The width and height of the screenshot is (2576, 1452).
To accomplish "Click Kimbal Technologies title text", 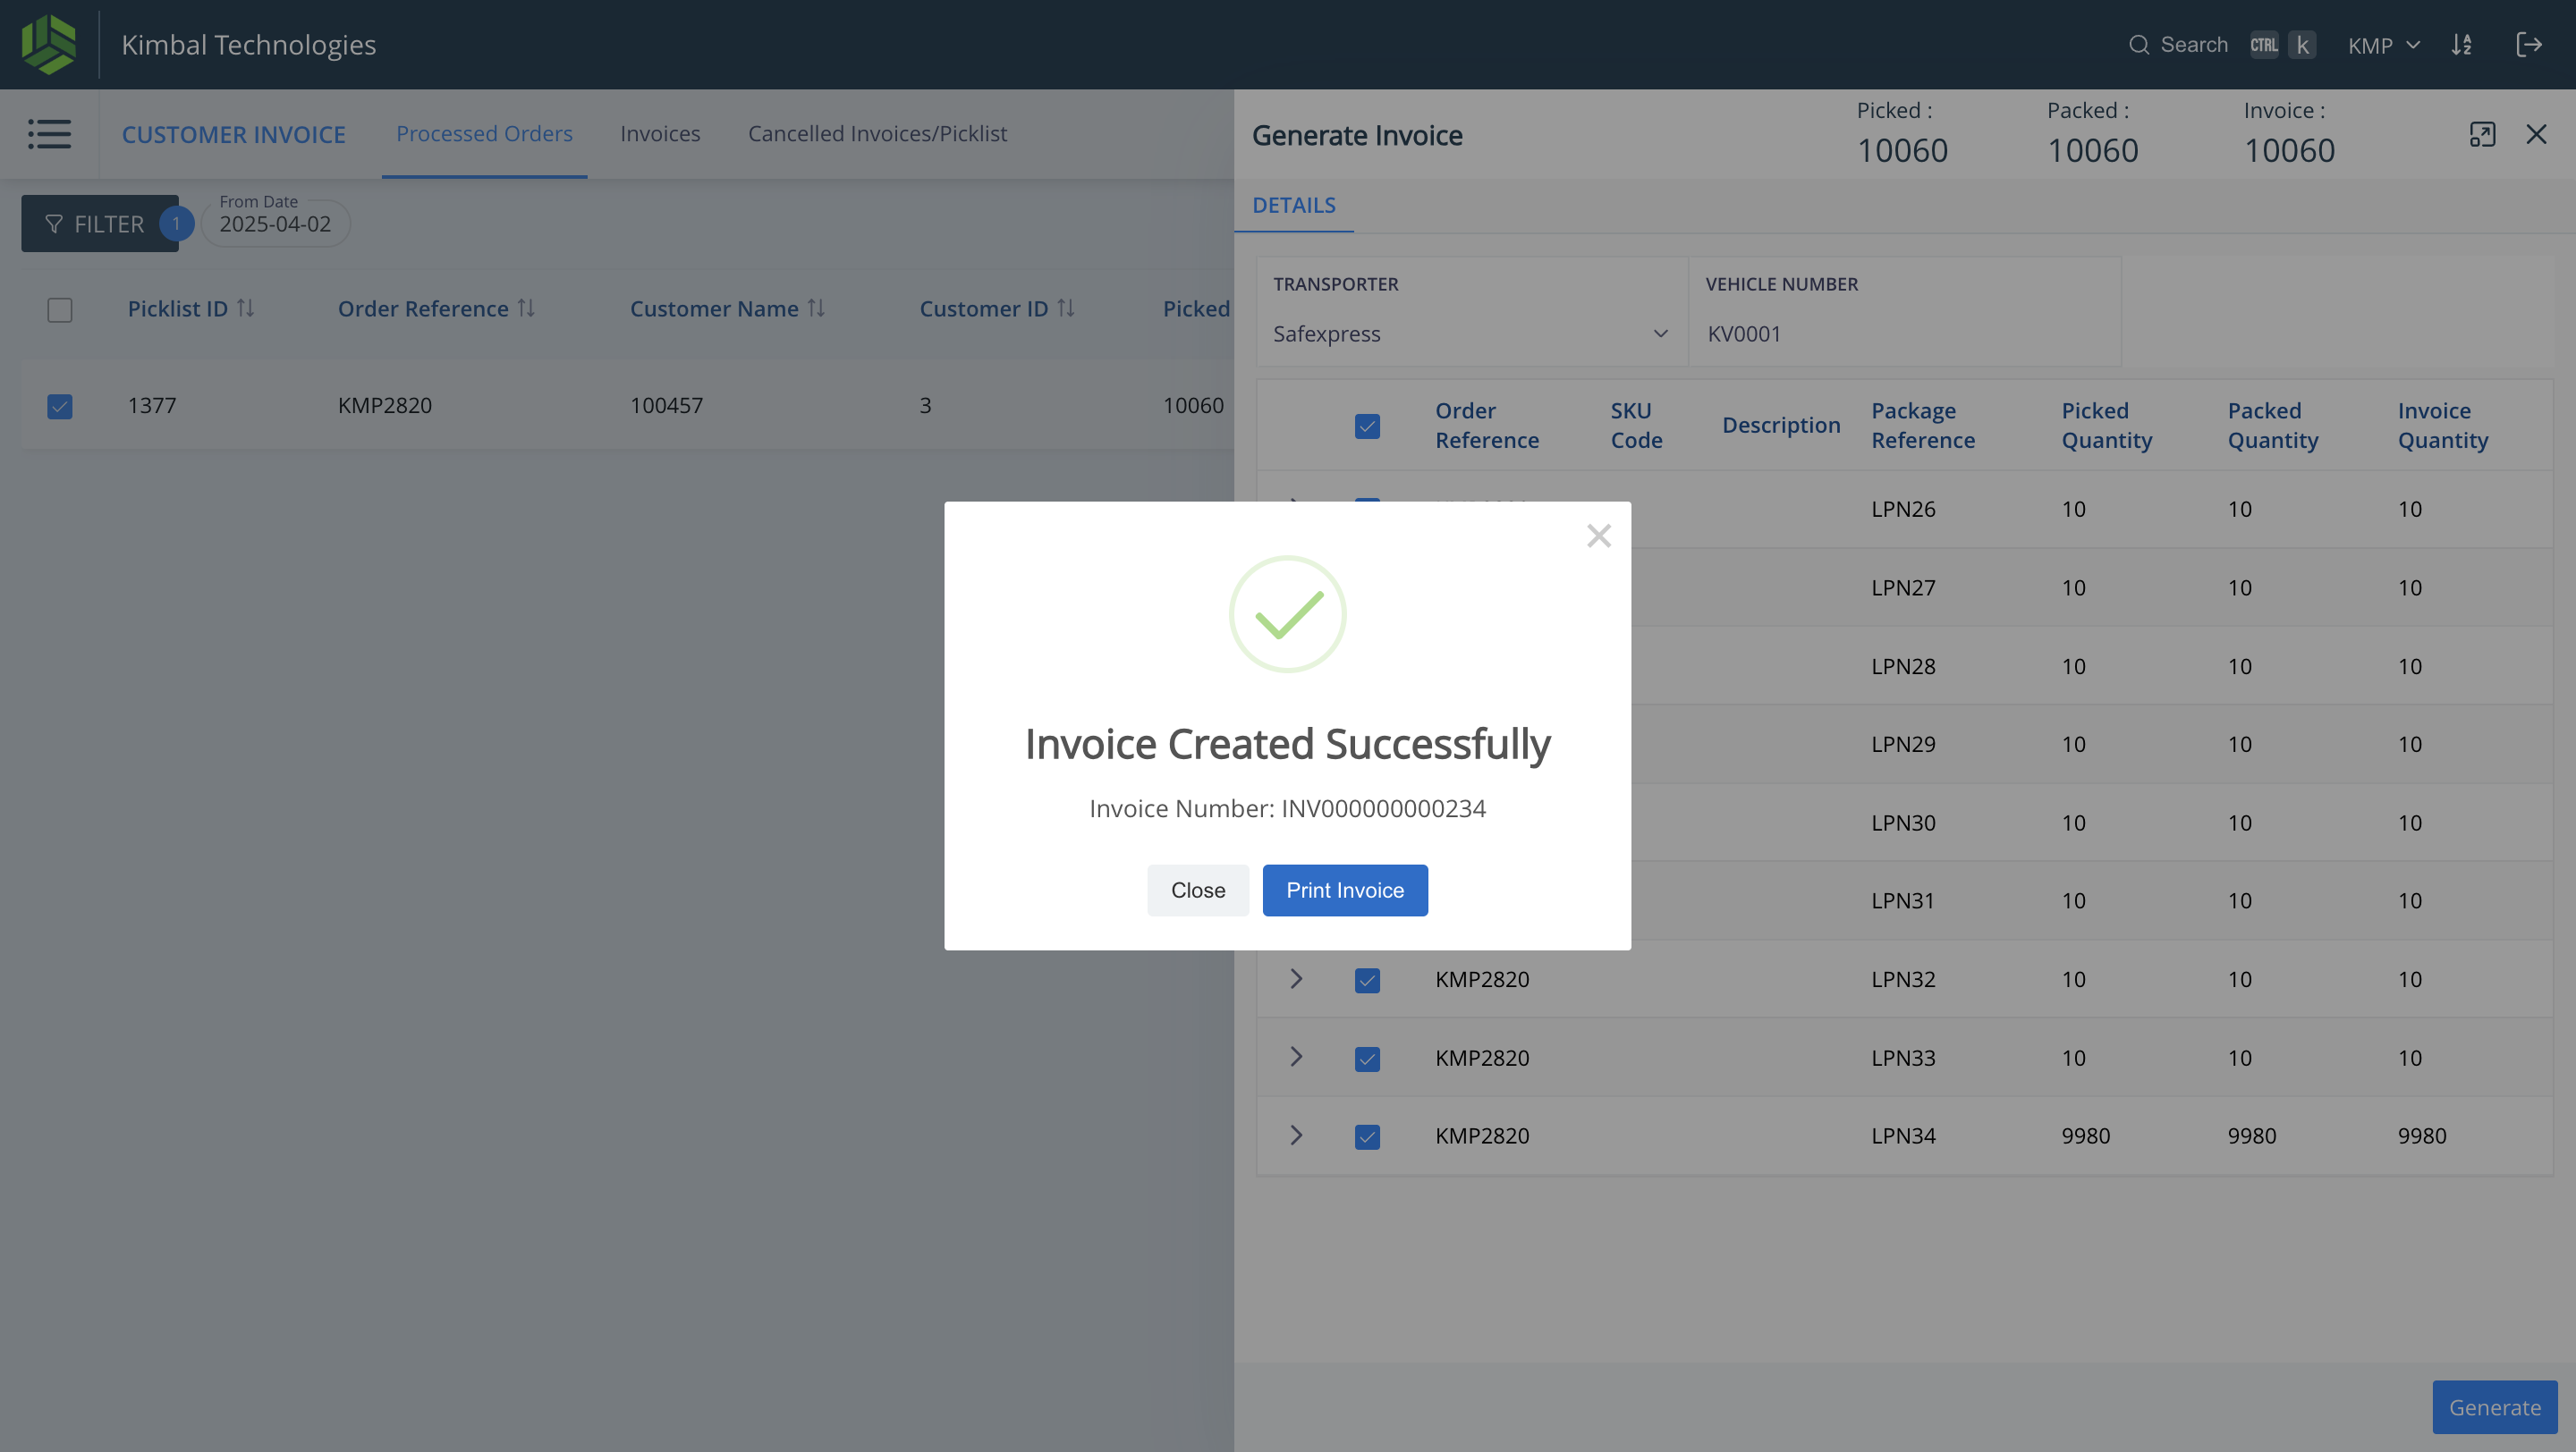I will tap(248, 45).
